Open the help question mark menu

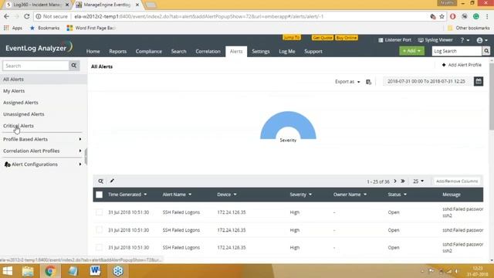tap(465, 40)
